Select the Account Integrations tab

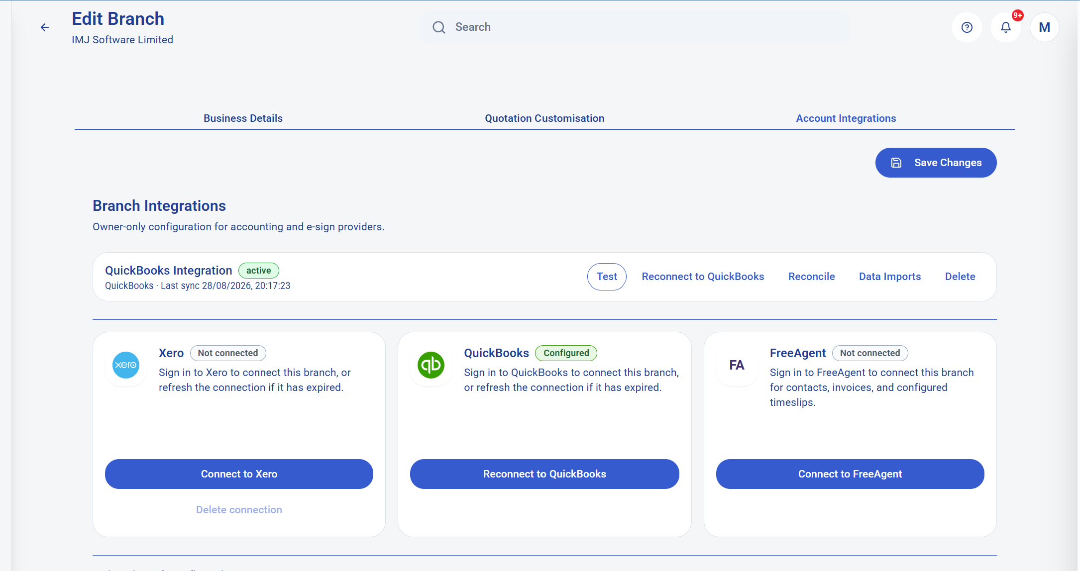(x=846, y=118)
